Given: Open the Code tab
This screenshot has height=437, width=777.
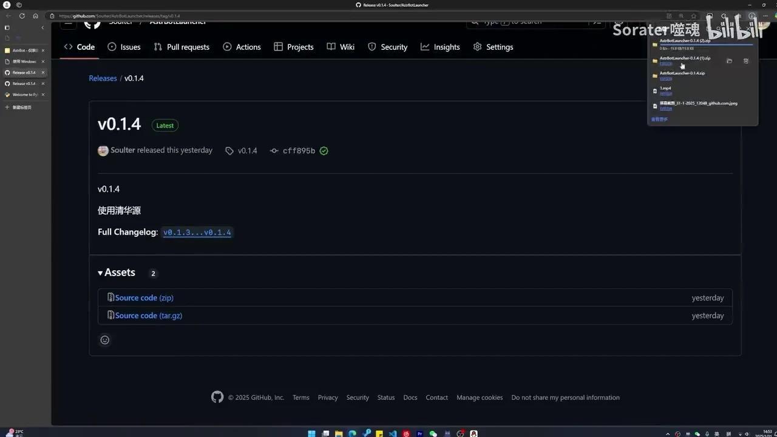Looking at the screenshot, I should point(80,47).
